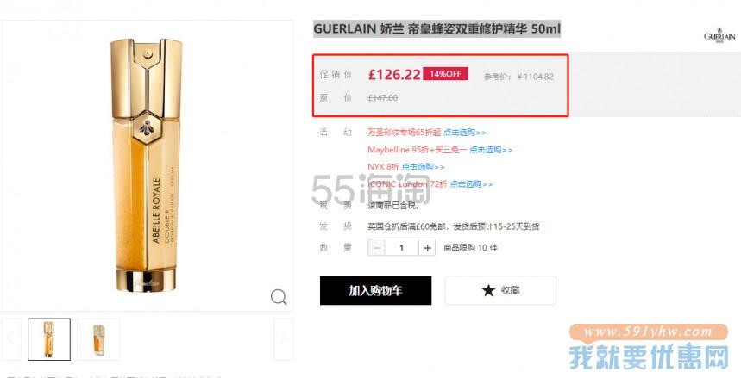Image resolution: width=741 pixels, height=378 pixels.
Task: Click the 14%OFF discount badge
Action: tap(445, 74)
